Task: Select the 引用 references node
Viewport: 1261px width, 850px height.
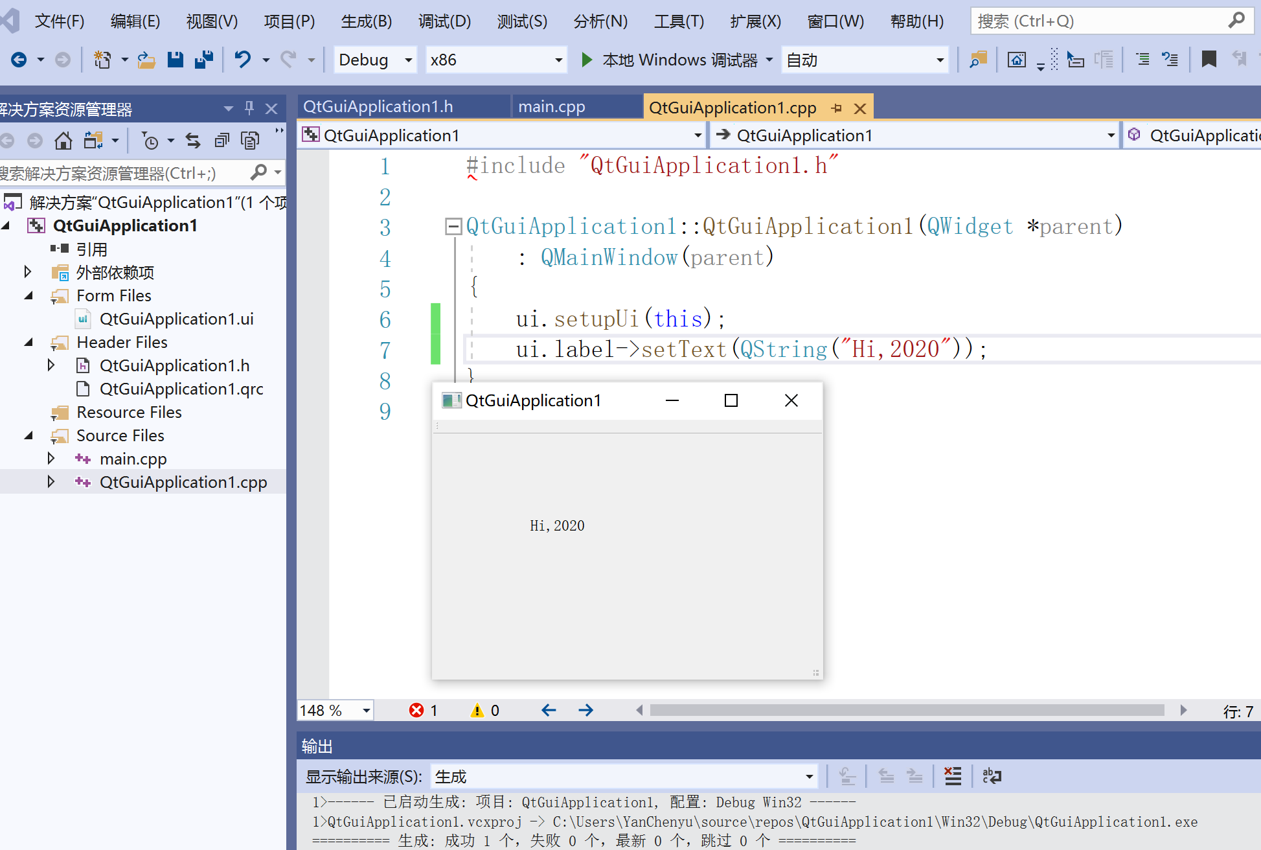Action: [91, 249]
